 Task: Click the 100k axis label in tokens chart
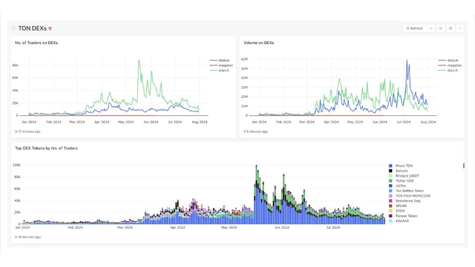coord(16,165)
